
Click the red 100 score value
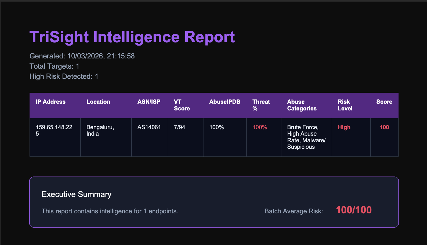click(x=384, y=127)
